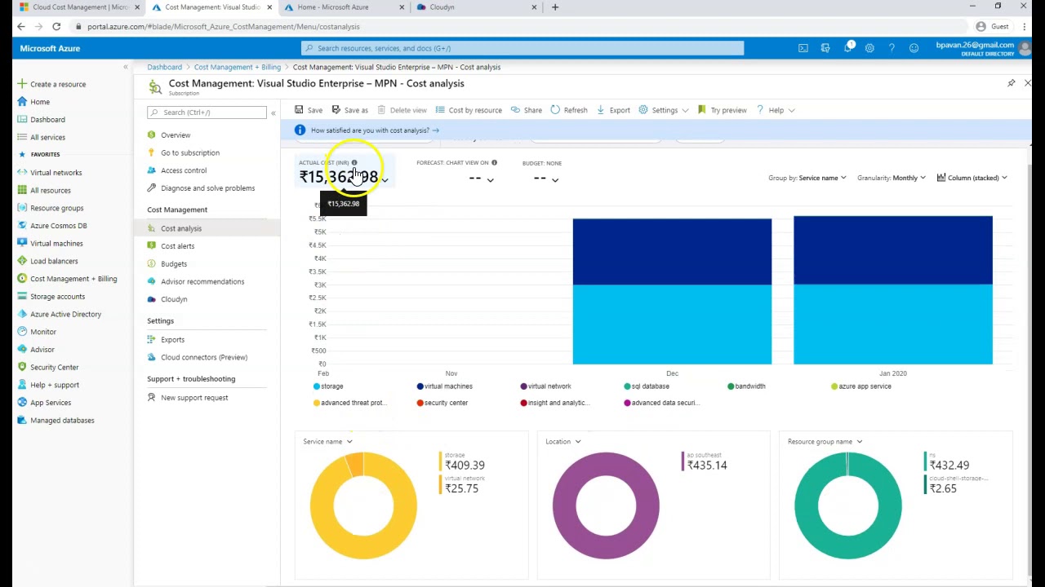The width and height of the screenshot is (1045, 587).
Task: Click Share in the toolbar
Action: click(526, 110)
